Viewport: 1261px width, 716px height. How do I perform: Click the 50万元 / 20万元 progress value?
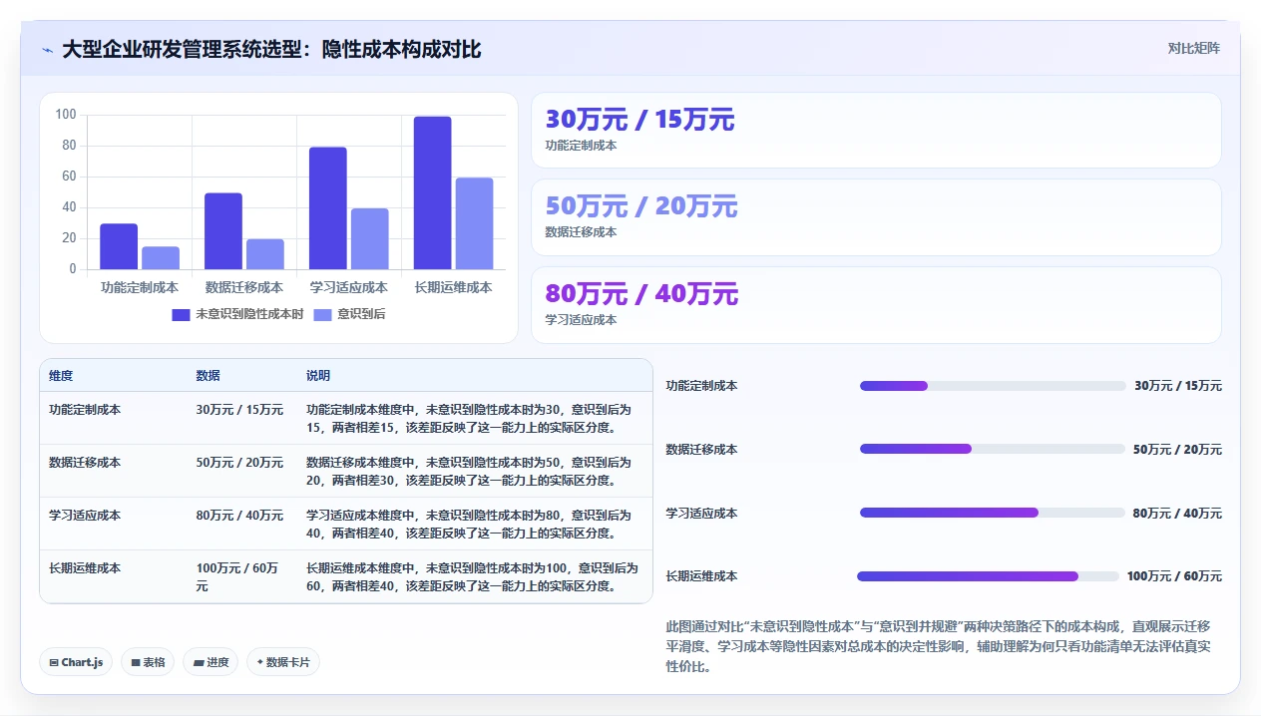1177,450
